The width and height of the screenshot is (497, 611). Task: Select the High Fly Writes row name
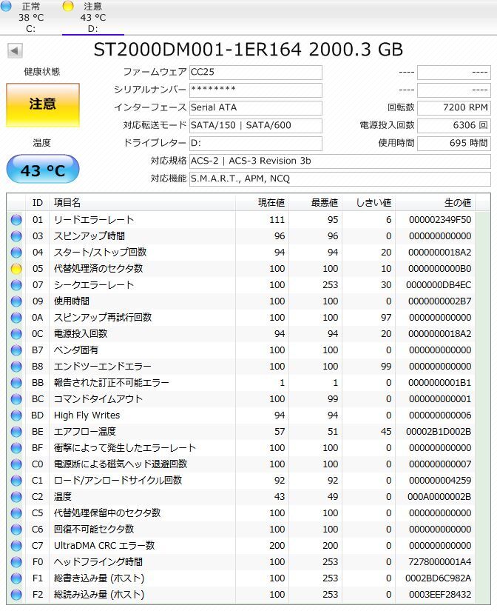87,415
